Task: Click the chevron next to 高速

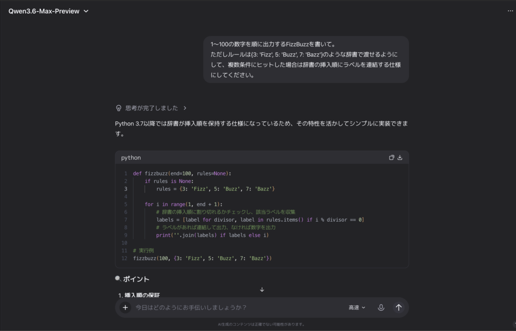Action: click(364, 307)
